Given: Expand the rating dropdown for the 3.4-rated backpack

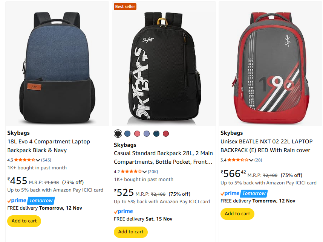Looking at the screenshot, I should [251, 160].
